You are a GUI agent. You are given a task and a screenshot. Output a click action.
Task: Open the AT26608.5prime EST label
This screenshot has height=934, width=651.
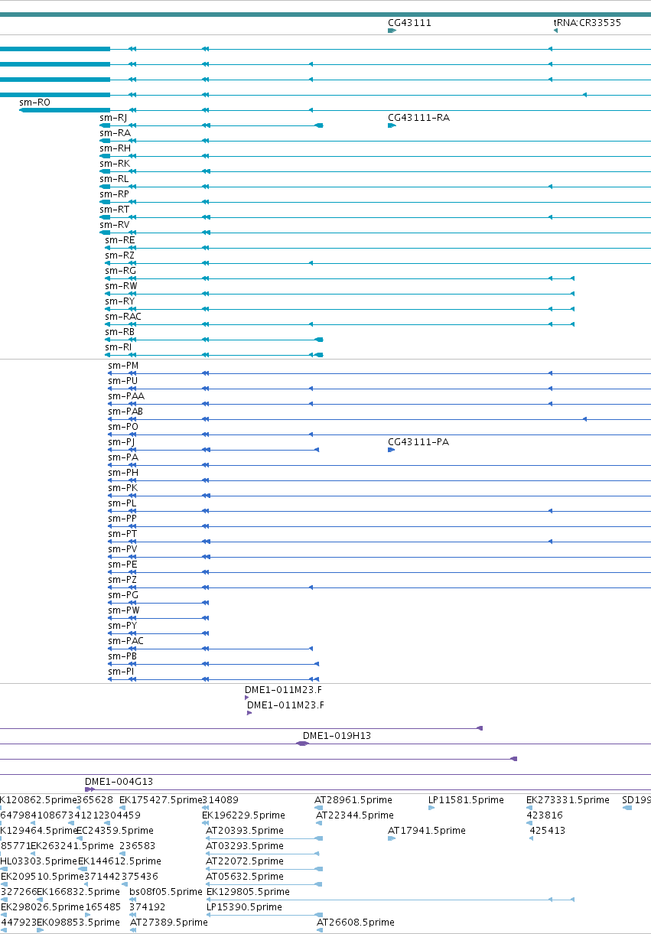pos(356,923)
